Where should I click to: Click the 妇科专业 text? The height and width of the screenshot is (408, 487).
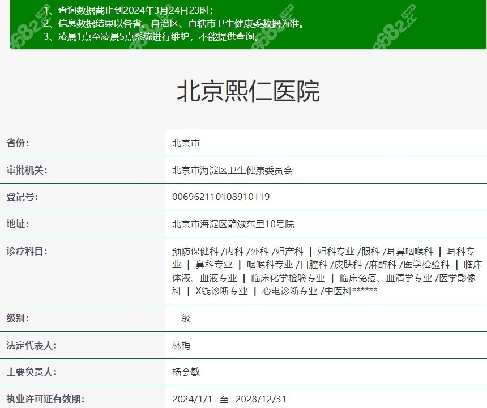pos(336,251)
